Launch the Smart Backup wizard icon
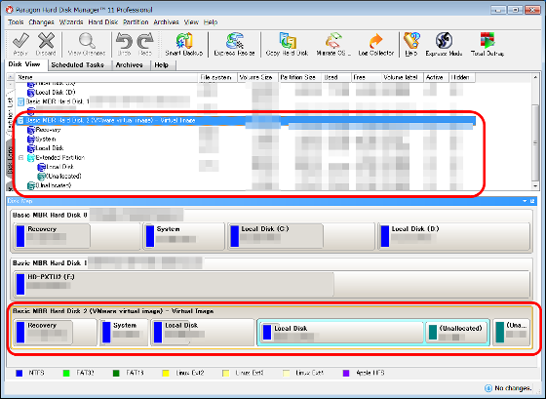 point(184,44)
